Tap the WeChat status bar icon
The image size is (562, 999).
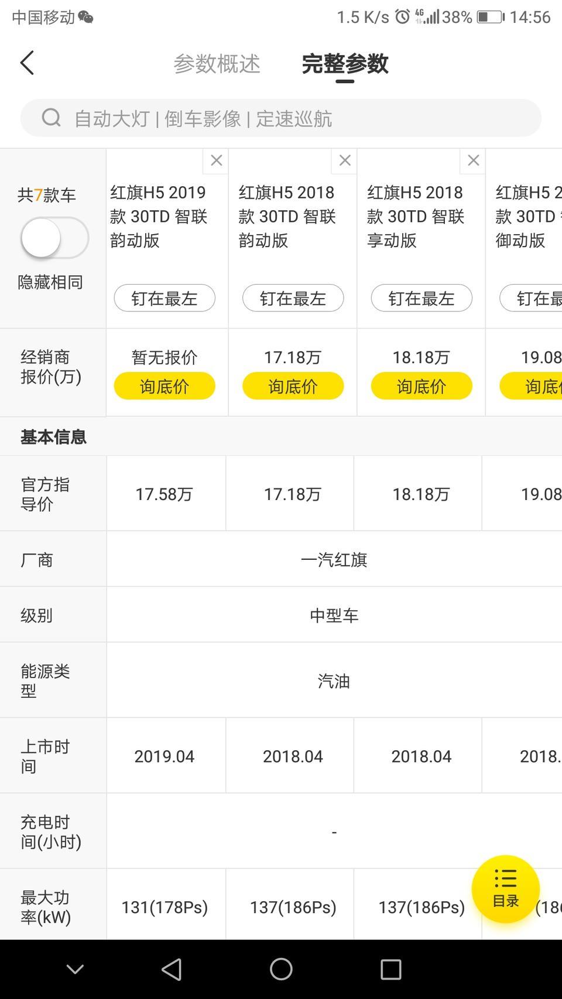(85, 17)
